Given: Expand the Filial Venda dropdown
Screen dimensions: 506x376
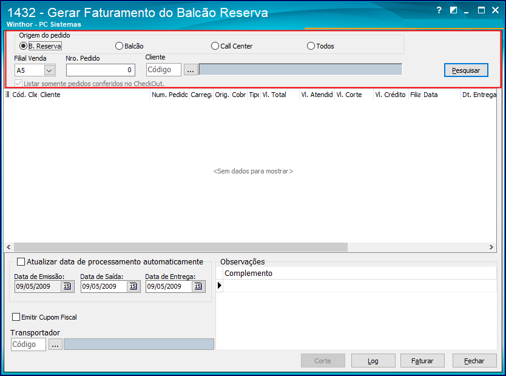Looking at the screenshot, I should (49, 70).
